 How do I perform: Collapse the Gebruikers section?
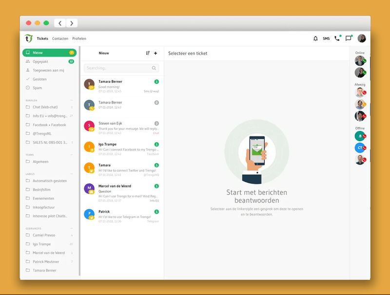coord(72,228)
